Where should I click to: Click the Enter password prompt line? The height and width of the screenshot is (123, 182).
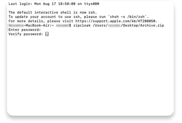(25, 30)
